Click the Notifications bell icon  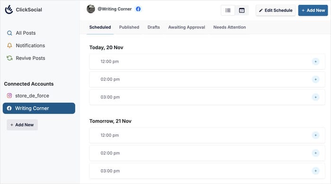pos(9,45)
